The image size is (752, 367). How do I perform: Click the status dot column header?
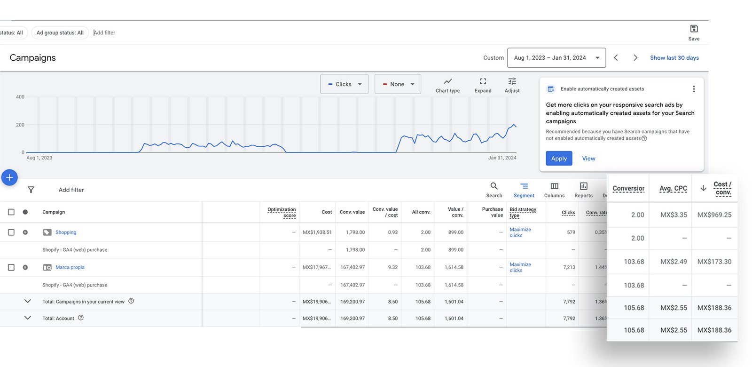[25, 212]
